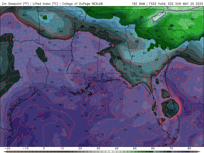Click the '20' color scale label
The height and width of the screenshot is (153, 204).
(80, 148)
